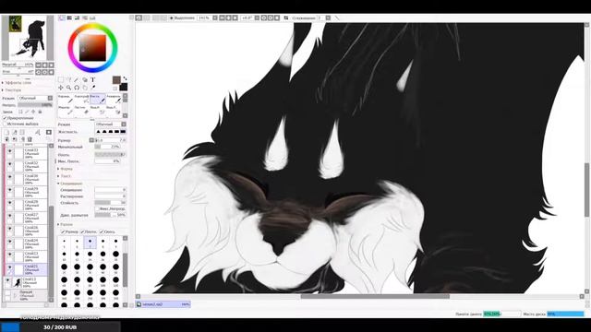Click the background black color swatch
The width and height of the screenshot is (591, 332).
(x=123, y=88)
